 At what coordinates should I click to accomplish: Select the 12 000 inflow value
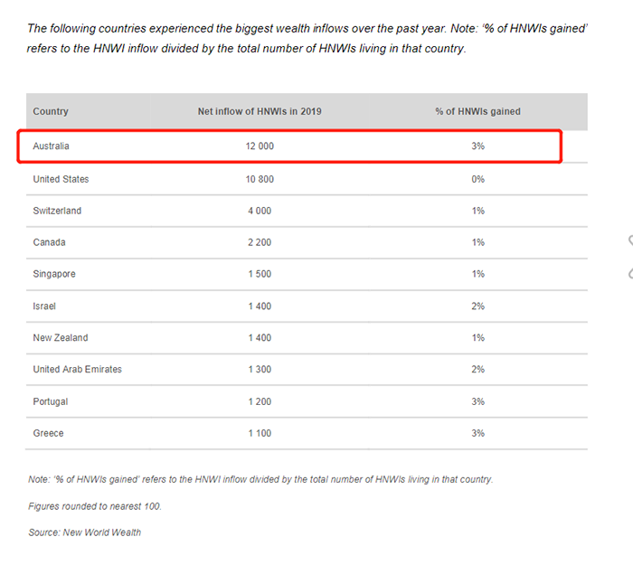tap(260, 146)
